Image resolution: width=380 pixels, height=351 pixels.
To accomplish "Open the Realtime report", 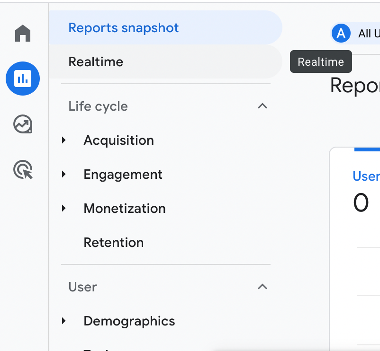I will [166, 61].
